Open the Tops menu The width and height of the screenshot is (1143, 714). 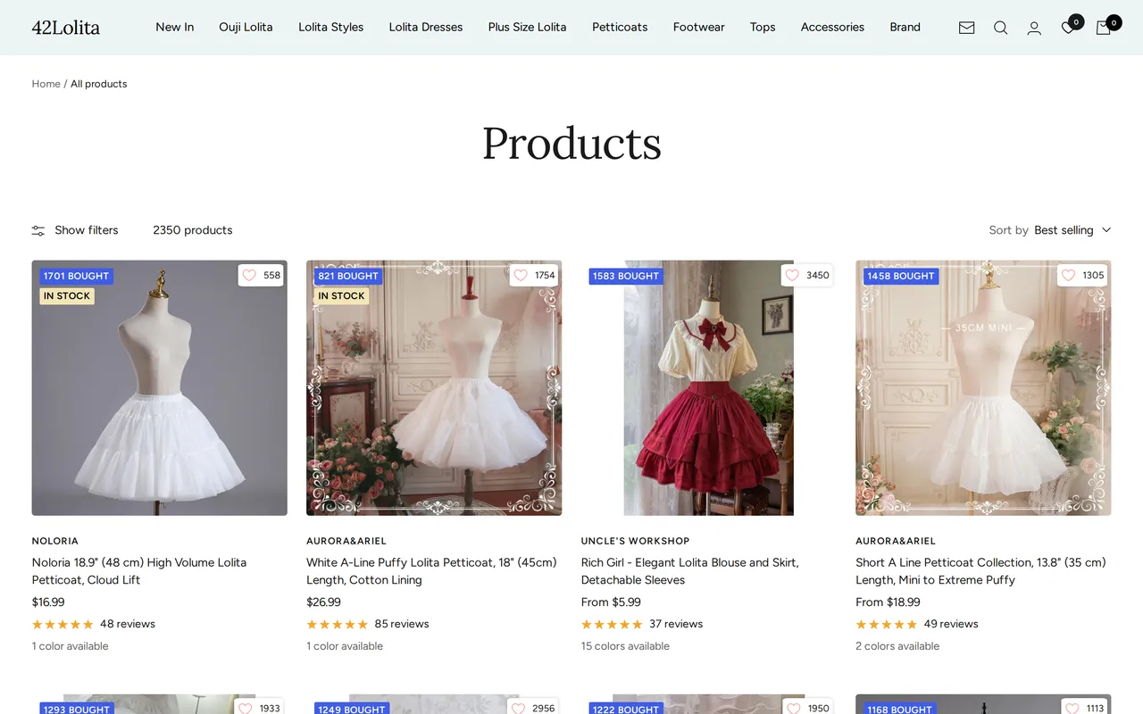click(763, 28)
